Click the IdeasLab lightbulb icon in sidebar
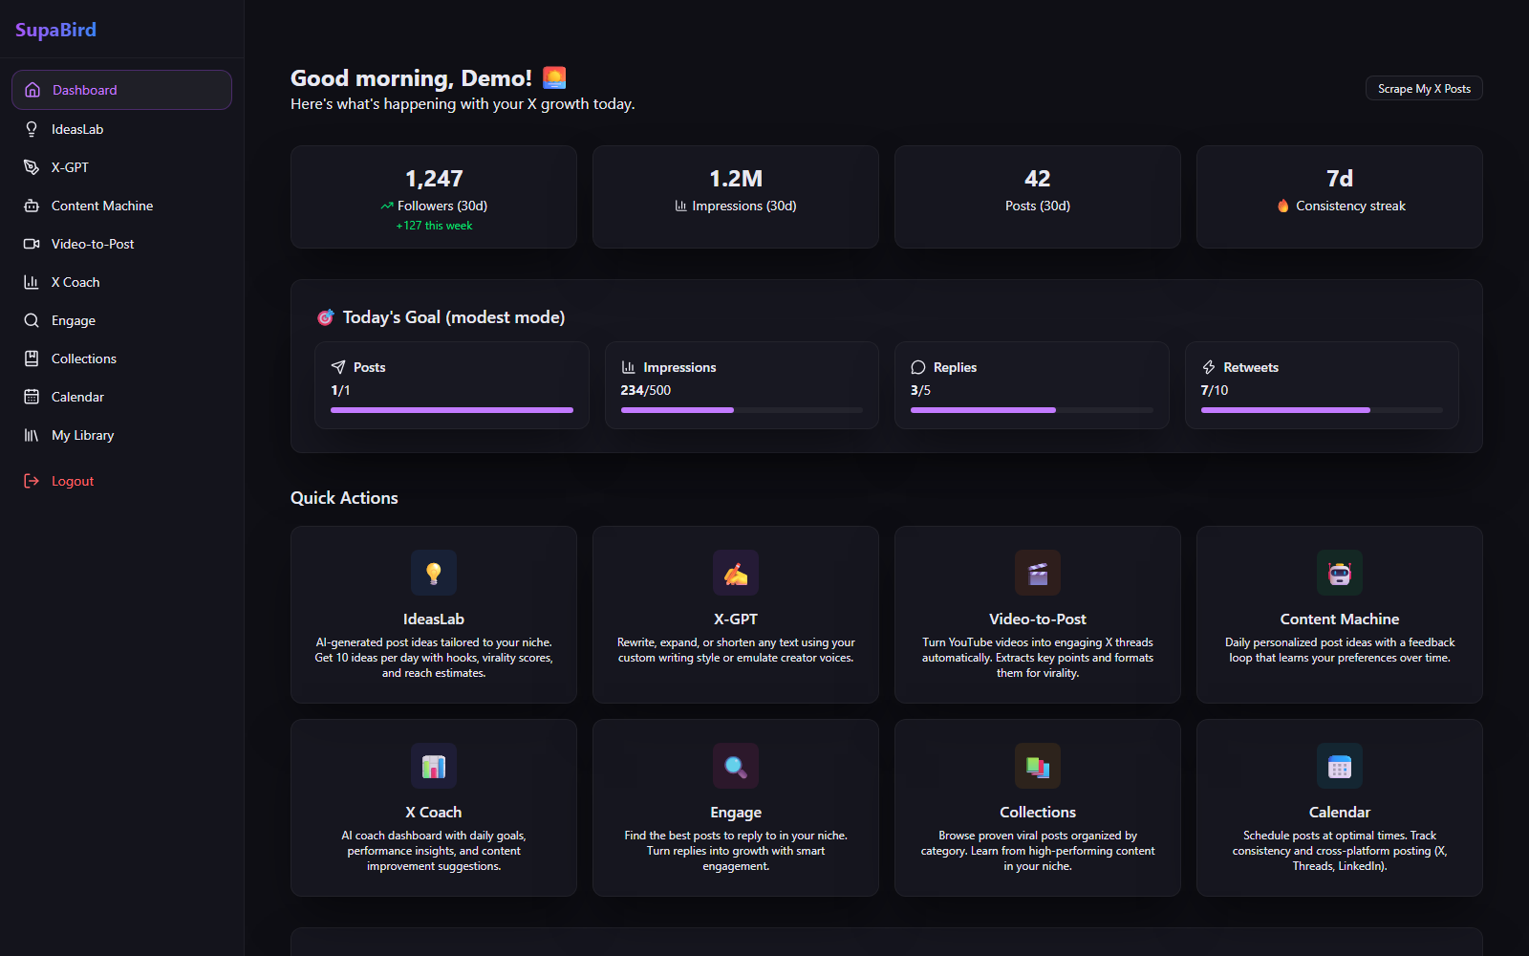 coord(32,129)
